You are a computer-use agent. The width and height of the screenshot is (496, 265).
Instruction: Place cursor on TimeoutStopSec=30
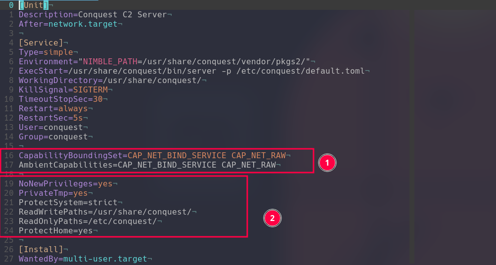coord(60,99)
